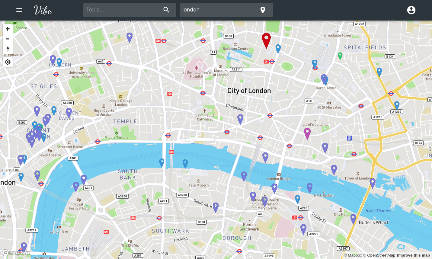Select the blue marker south of Blackfriars station

coord(162,163)
